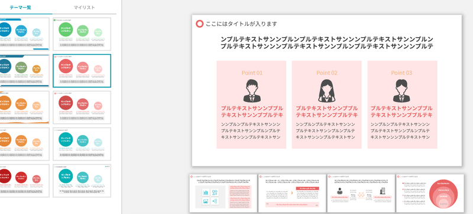The image size is (473, 214).
Task: Switch to the テーマ一覧 tab
Action: point(21,7)
